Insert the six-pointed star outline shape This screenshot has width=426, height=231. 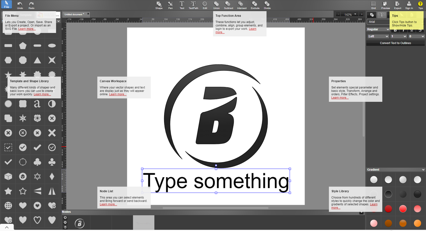coord(37,176)
